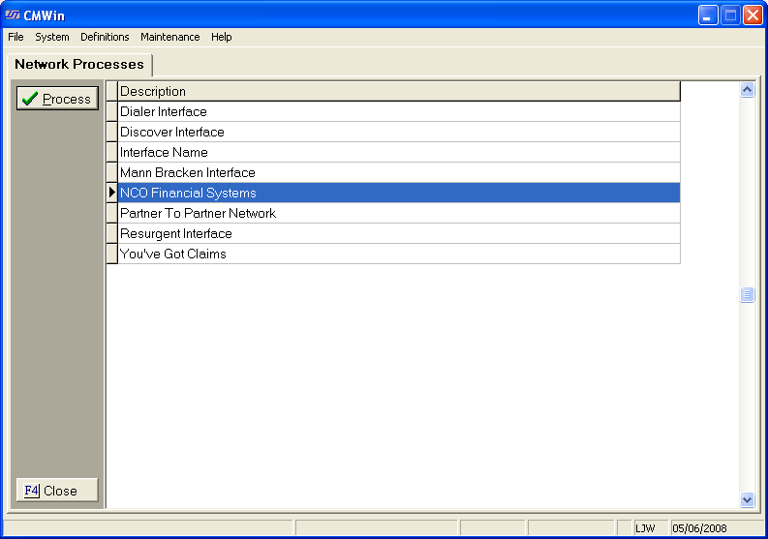Open the Definitions menu
Screen dimensions: 768x539
(x=105, y=37)
